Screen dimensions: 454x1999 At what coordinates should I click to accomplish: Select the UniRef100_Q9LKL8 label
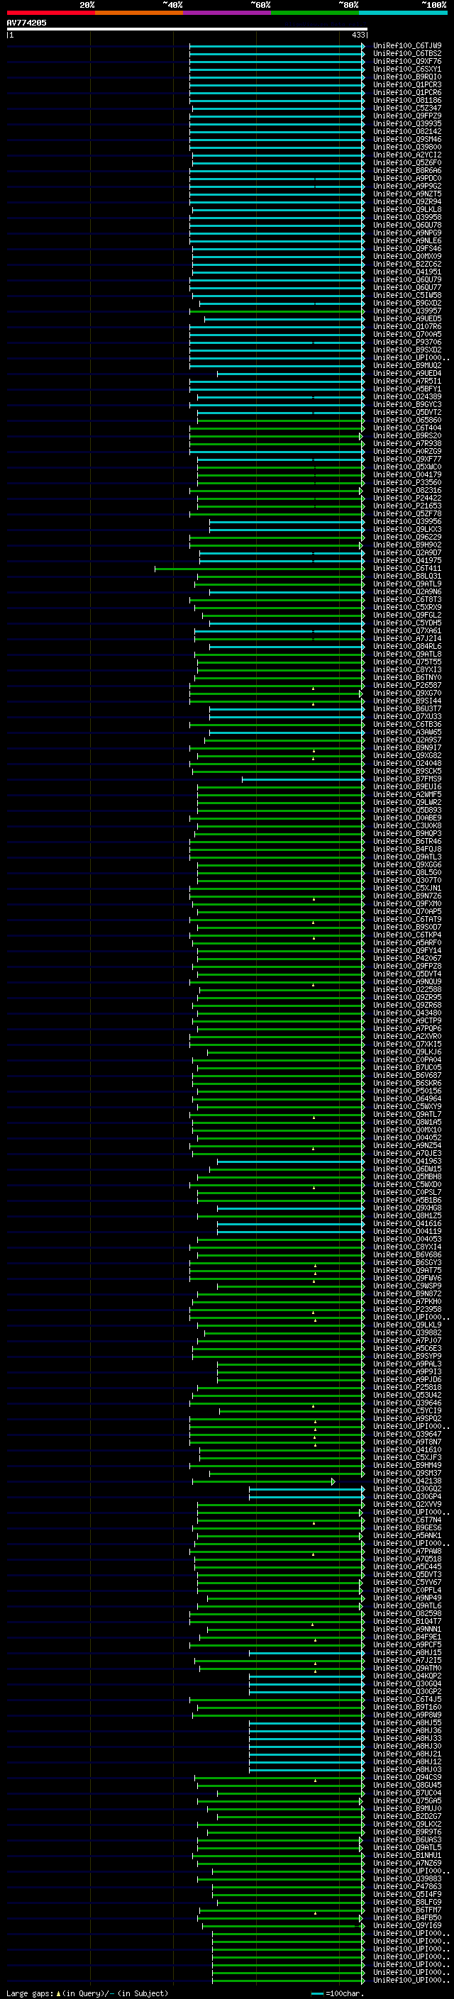(x=407, y=209)
